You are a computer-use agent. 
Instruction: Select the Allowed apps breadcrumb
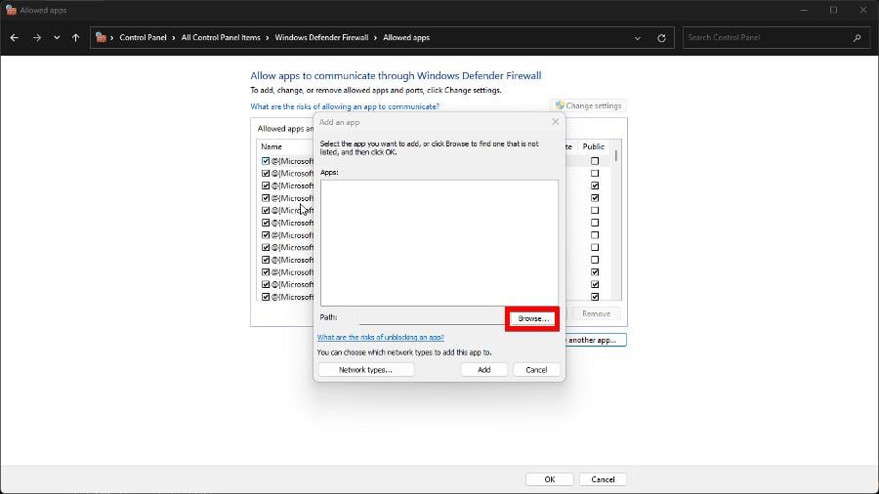pos(406,37)
